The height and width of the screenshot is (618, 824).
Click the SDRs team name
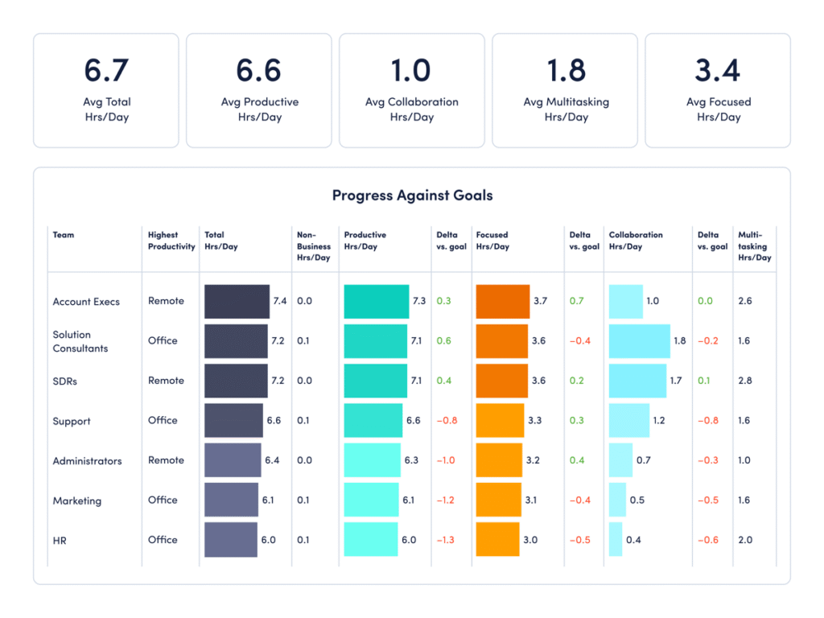[67, 381]
